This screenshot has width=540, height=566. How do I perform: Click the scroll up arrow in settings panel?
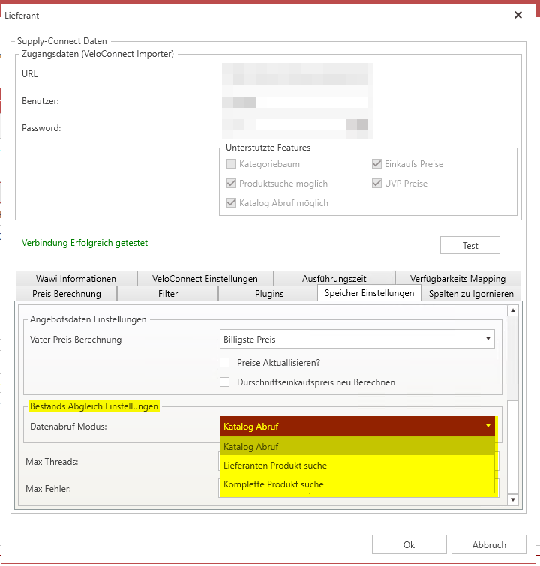[x=512, y=310]
